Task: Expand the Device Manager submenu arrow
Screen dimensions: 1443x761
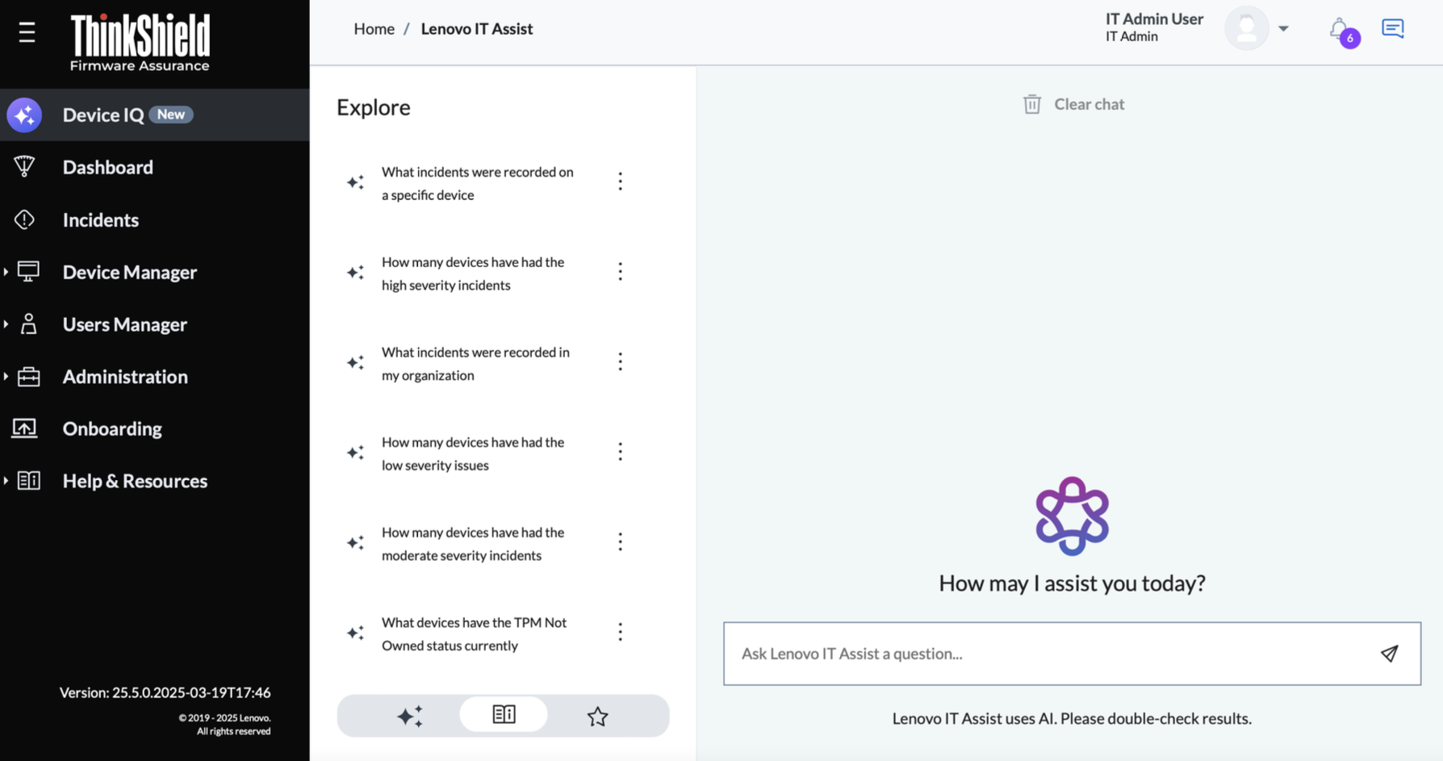Action: pyautogui.click(x=6, y=272)
